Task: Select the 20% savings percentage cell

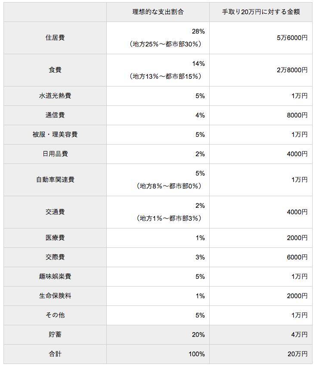Action: click(x=198, y=335)
